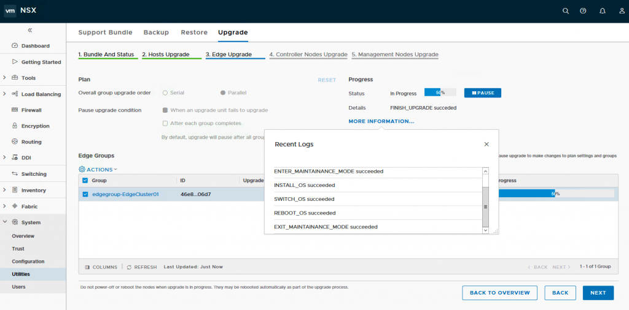Screen dimensions: 629x310
Task: Expand the Tools sidebar section
Action: coord(4,78)
